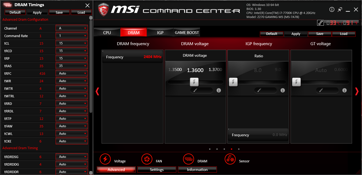Open the Settings tab at the bottom
This screenshot has width=362, height=175.
click(157, 170)
